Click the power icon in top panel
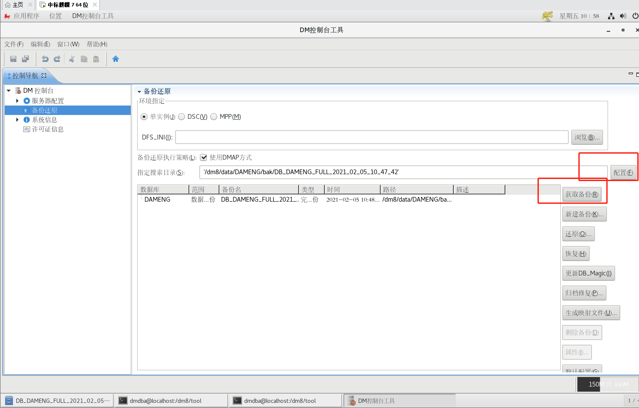This screenshot has height=408, width=639. tap(635, 16)
